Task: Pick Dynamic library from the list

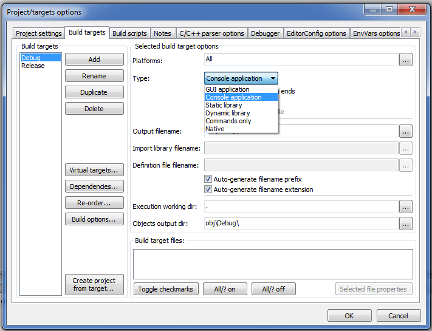Action: 227,113
